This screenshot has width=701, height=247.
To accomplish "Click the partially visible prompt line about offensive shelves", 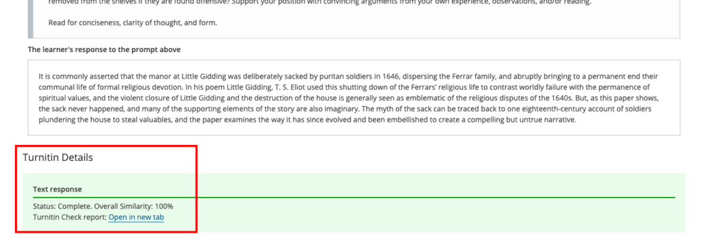I will pos(320,3).
